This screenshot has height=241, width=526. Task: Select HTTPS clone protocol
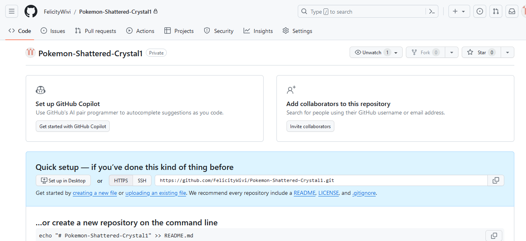[121, 181]
